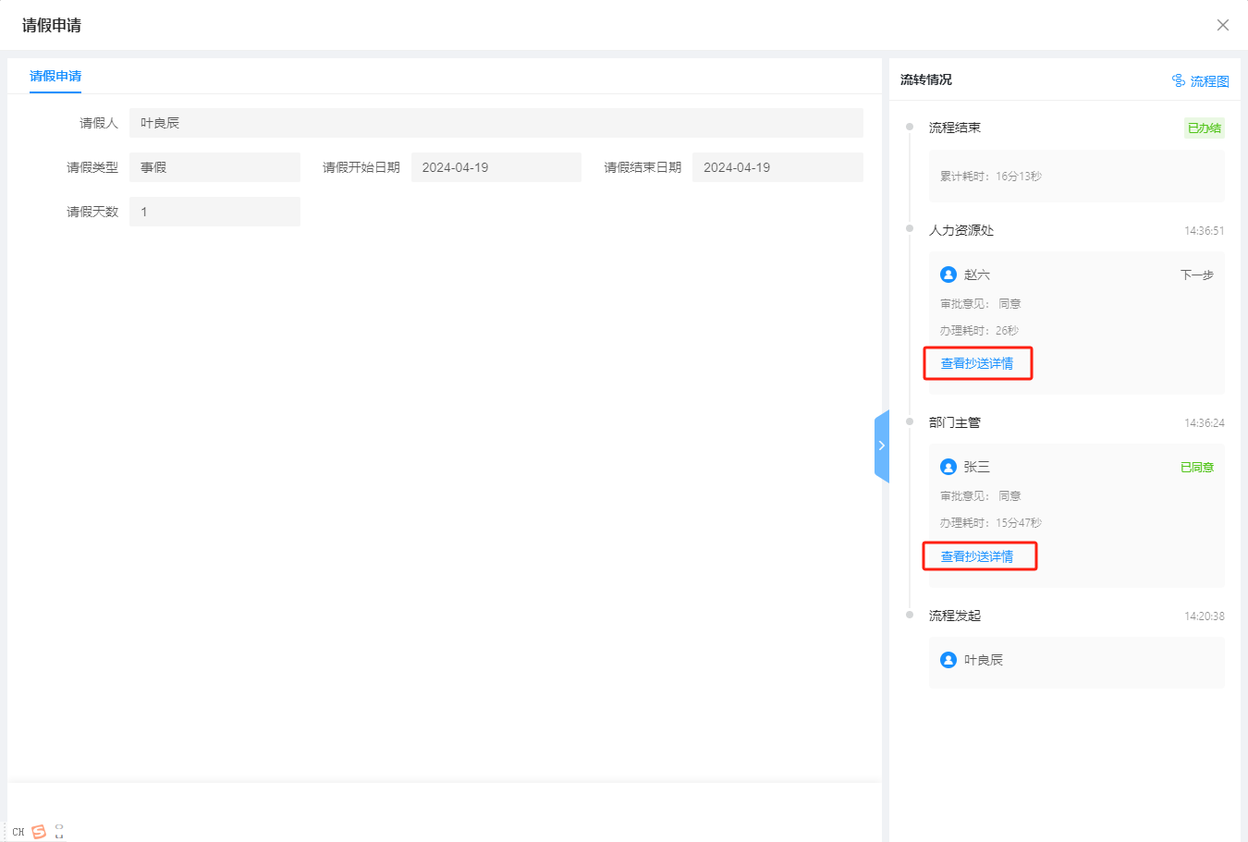Click 赵六's avatar icon
The width and height of the screenshot is (1248, 842).
pyautogui.click(x=948, y=275)
